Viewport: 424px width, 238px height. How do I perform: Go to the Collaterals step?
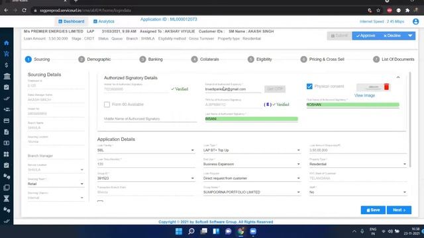[205, 59]
